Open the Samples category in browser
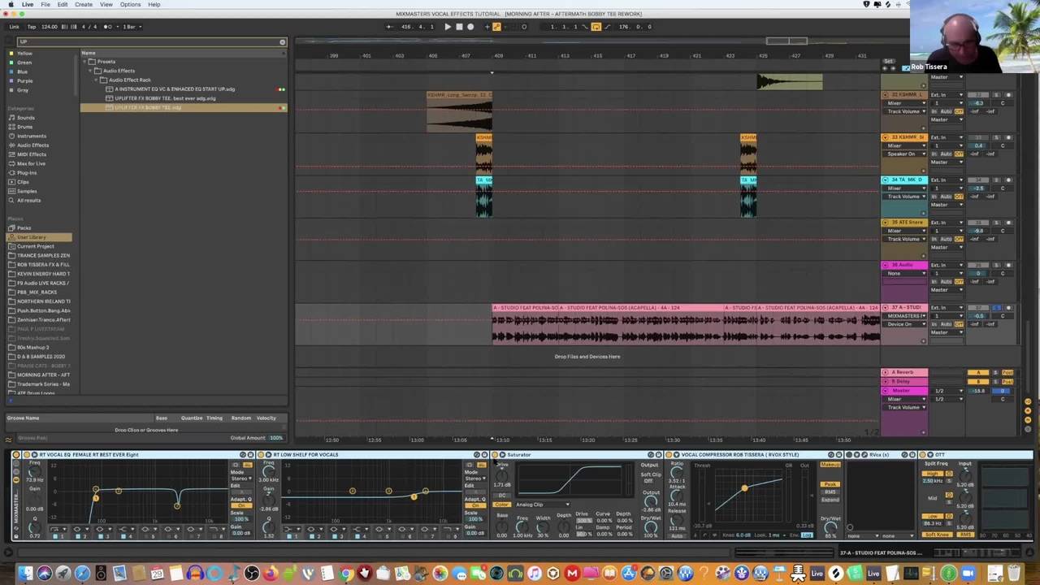The width and height of the screenshot is (1040, 585). coord(27,191)
